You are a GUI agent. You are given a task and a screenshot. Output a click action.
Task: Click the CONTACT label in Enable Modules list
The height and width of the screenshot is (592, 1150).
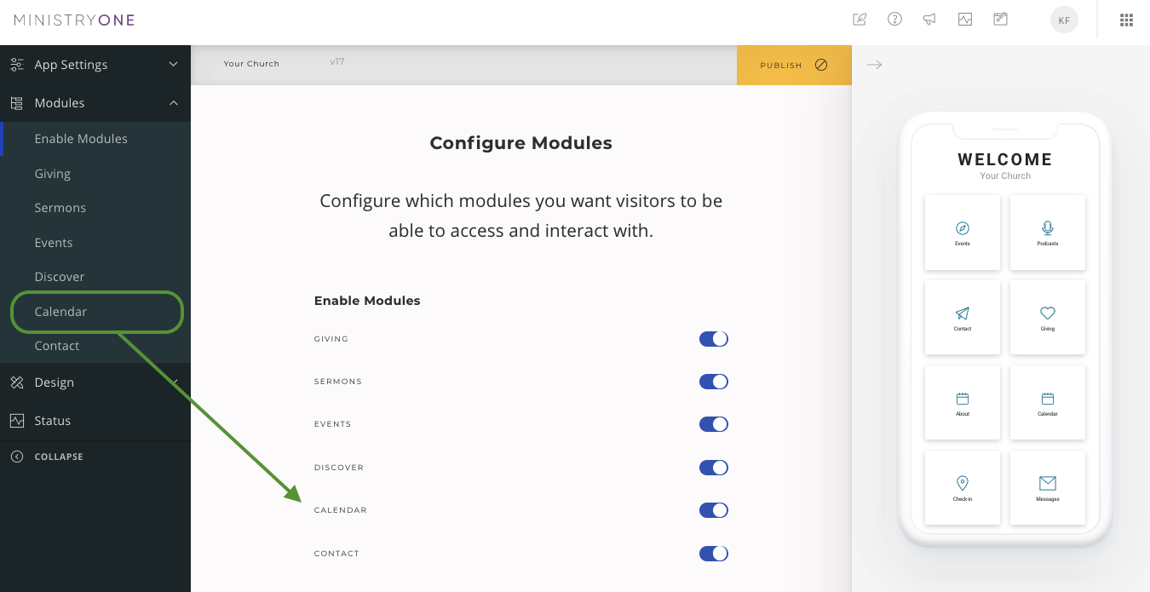pos(337,554)
